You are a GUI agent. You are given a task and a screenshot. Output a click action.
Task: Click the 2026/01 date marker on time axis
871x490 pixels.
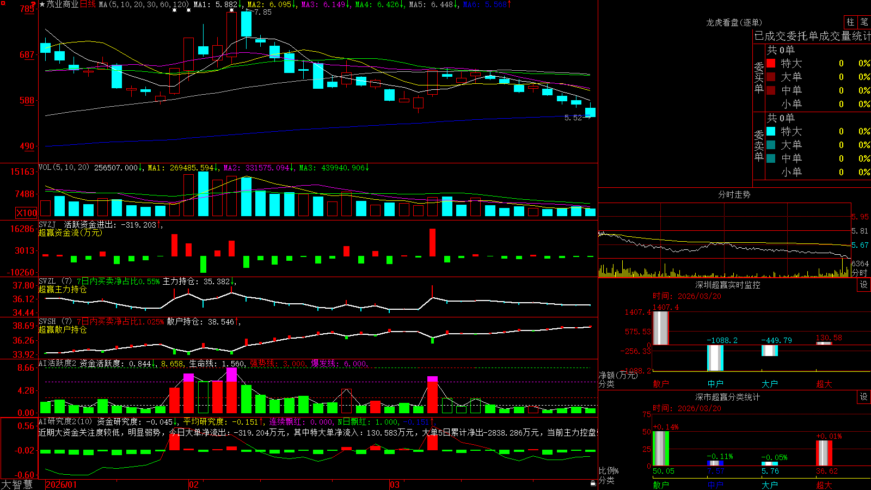click(x=61, y=485)
